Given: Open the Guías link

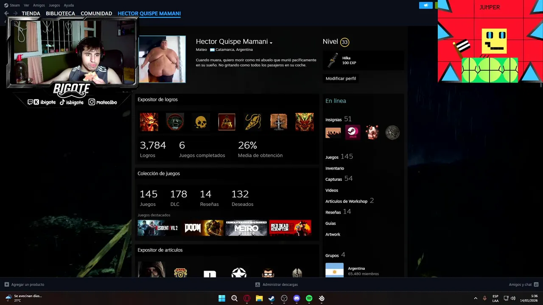Looking at the screenshot, I should [x=330, y=223].
